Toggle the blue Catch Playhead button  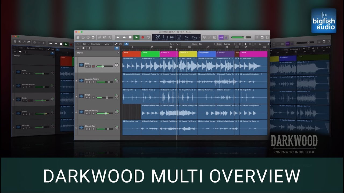pyautogui.click(x=126, y=44)
